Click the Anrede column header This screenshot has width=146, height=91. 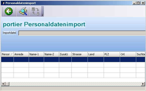click(x=21, y=54)
